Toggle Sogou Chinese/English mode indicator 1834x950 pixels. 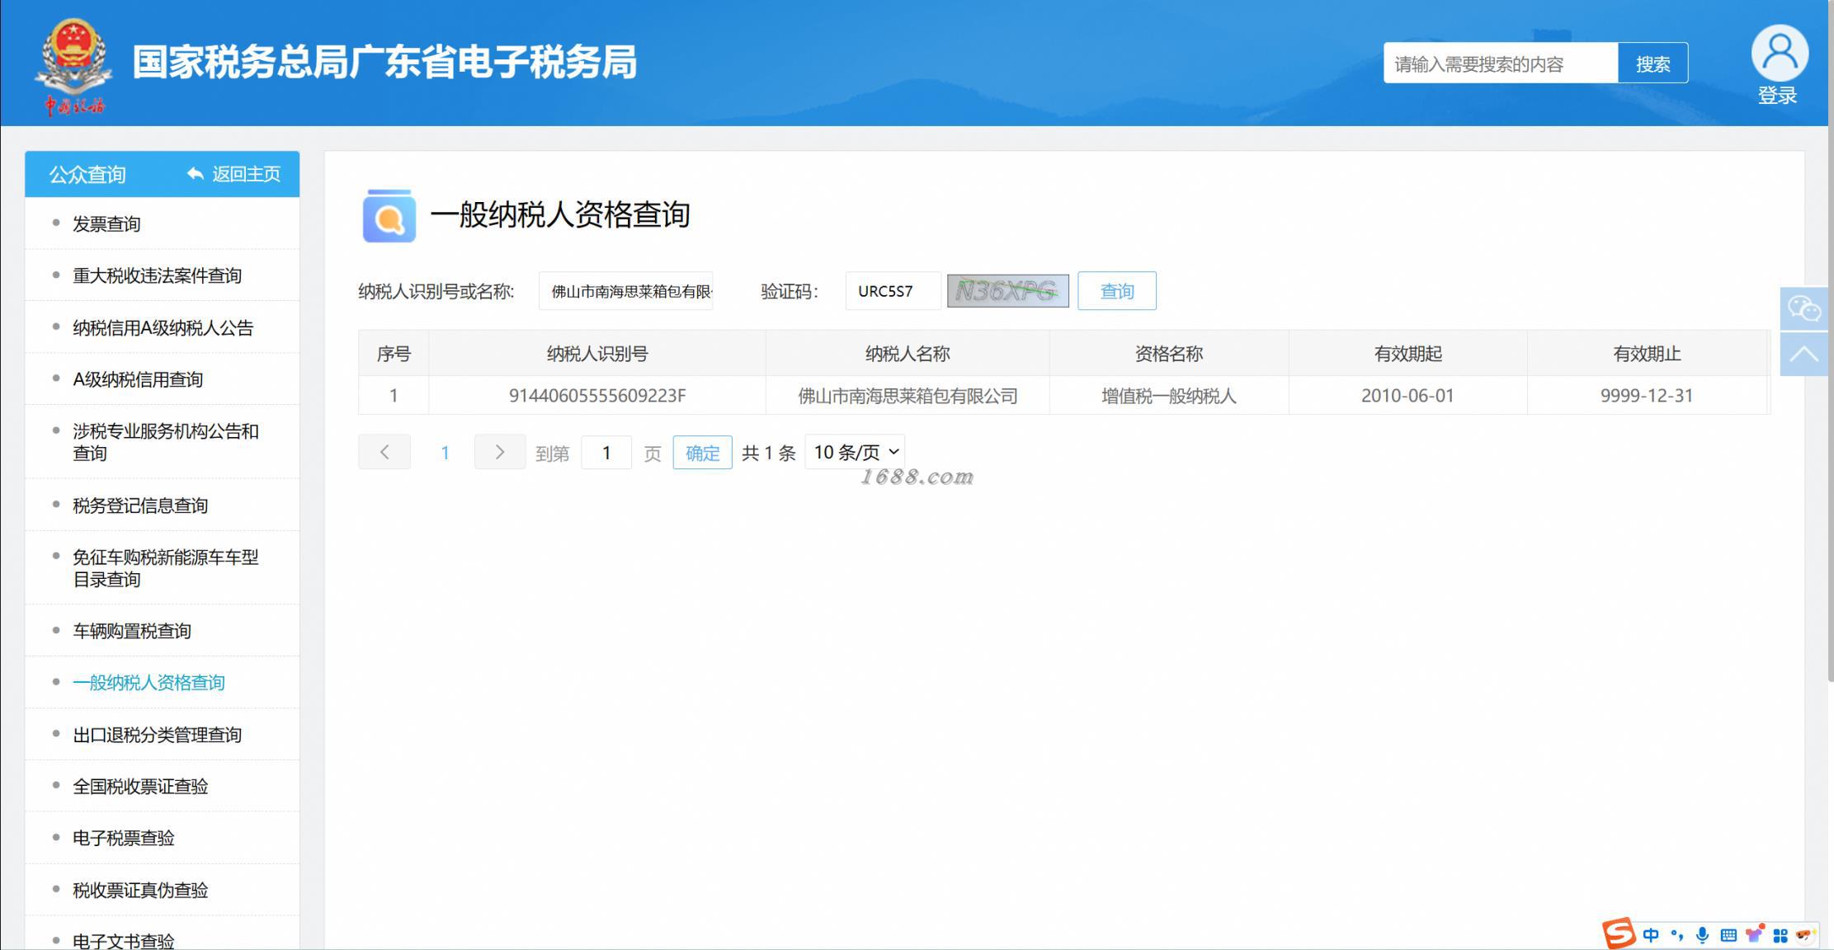pos(1651,935)
